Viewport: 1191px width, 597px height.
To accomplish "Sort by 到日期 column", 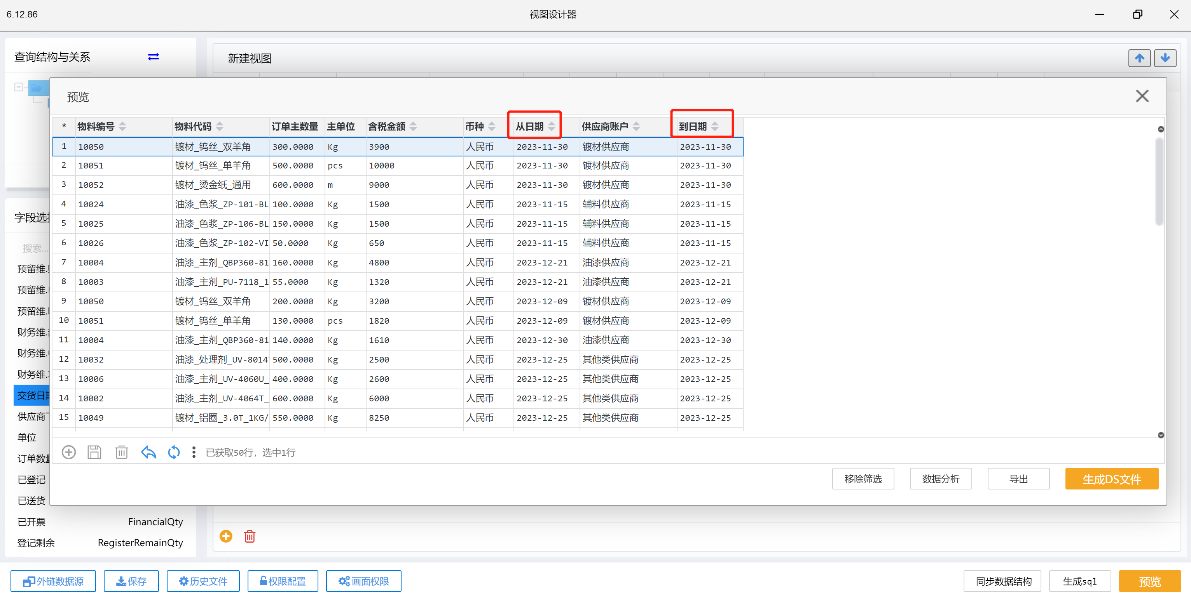I will coord(715,126).
